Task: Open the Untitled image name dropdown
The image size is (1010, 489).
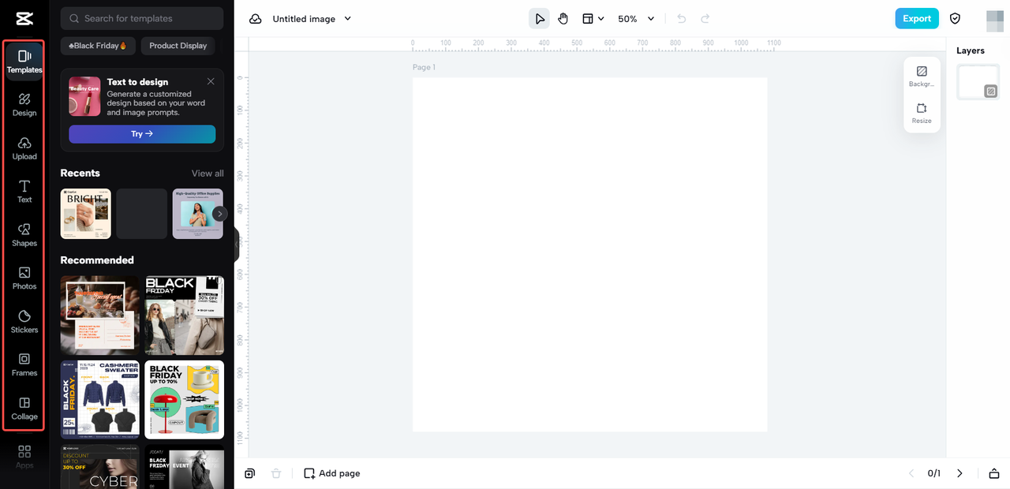Action: [x=312, y=19]
